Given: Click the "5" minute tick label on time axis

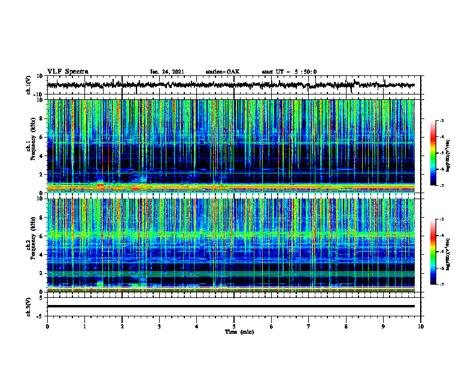Looking at the screenshot, I should pos(234,327).
